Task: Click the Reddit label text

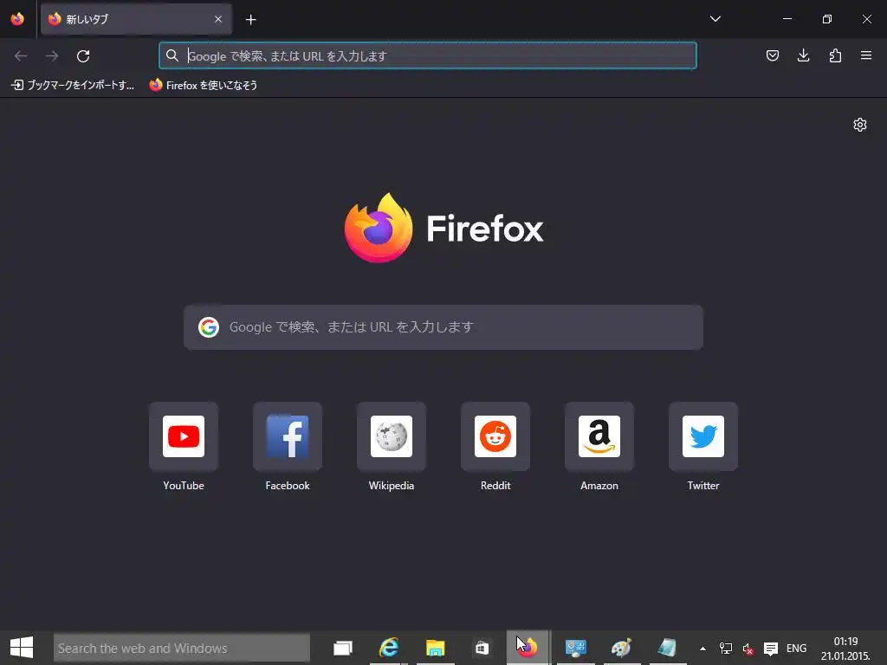Action: click(x=495, y=486)
